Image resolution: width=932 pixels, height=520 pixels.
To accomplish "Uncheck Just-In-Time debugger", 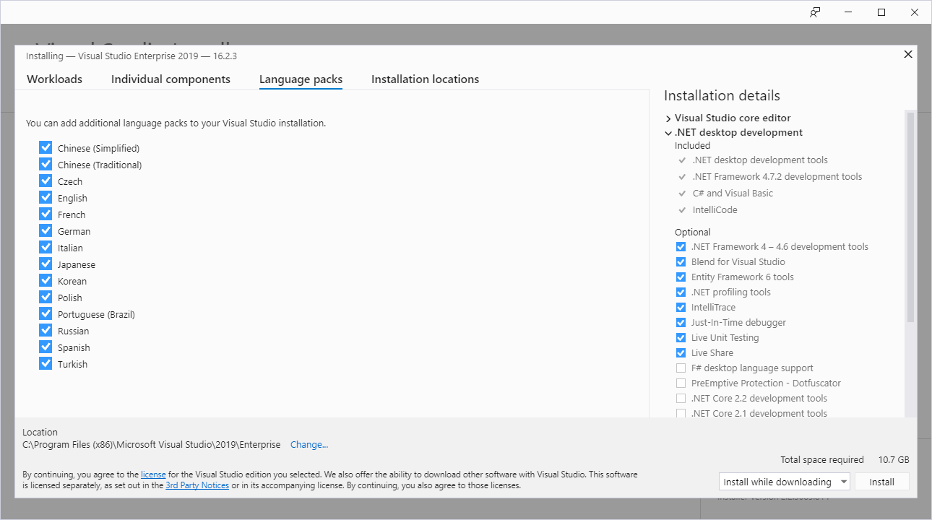I will (x=681, y=323).
